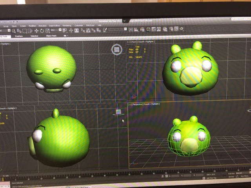
Task: Choose the Rectangular Selection Region tool
Action: pos(24,31)
